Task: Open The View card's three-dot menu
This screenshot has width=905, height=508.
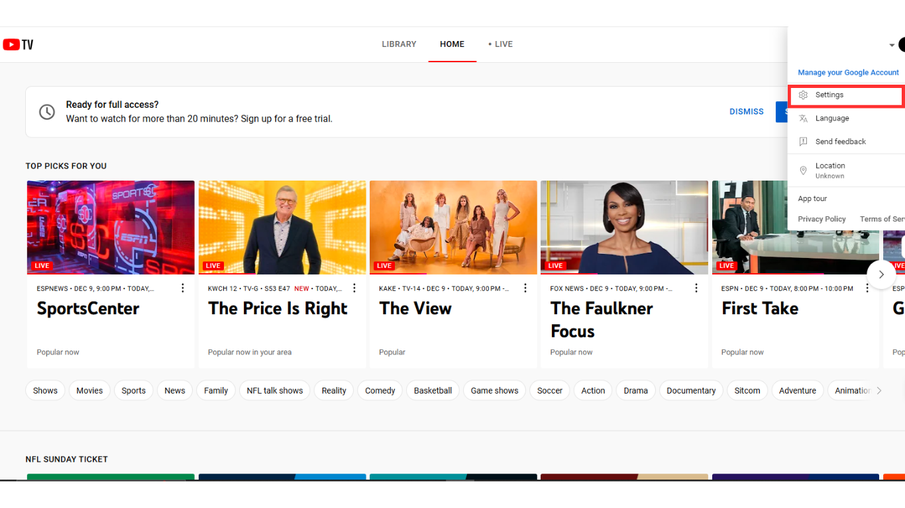Action: click(525, 288)
